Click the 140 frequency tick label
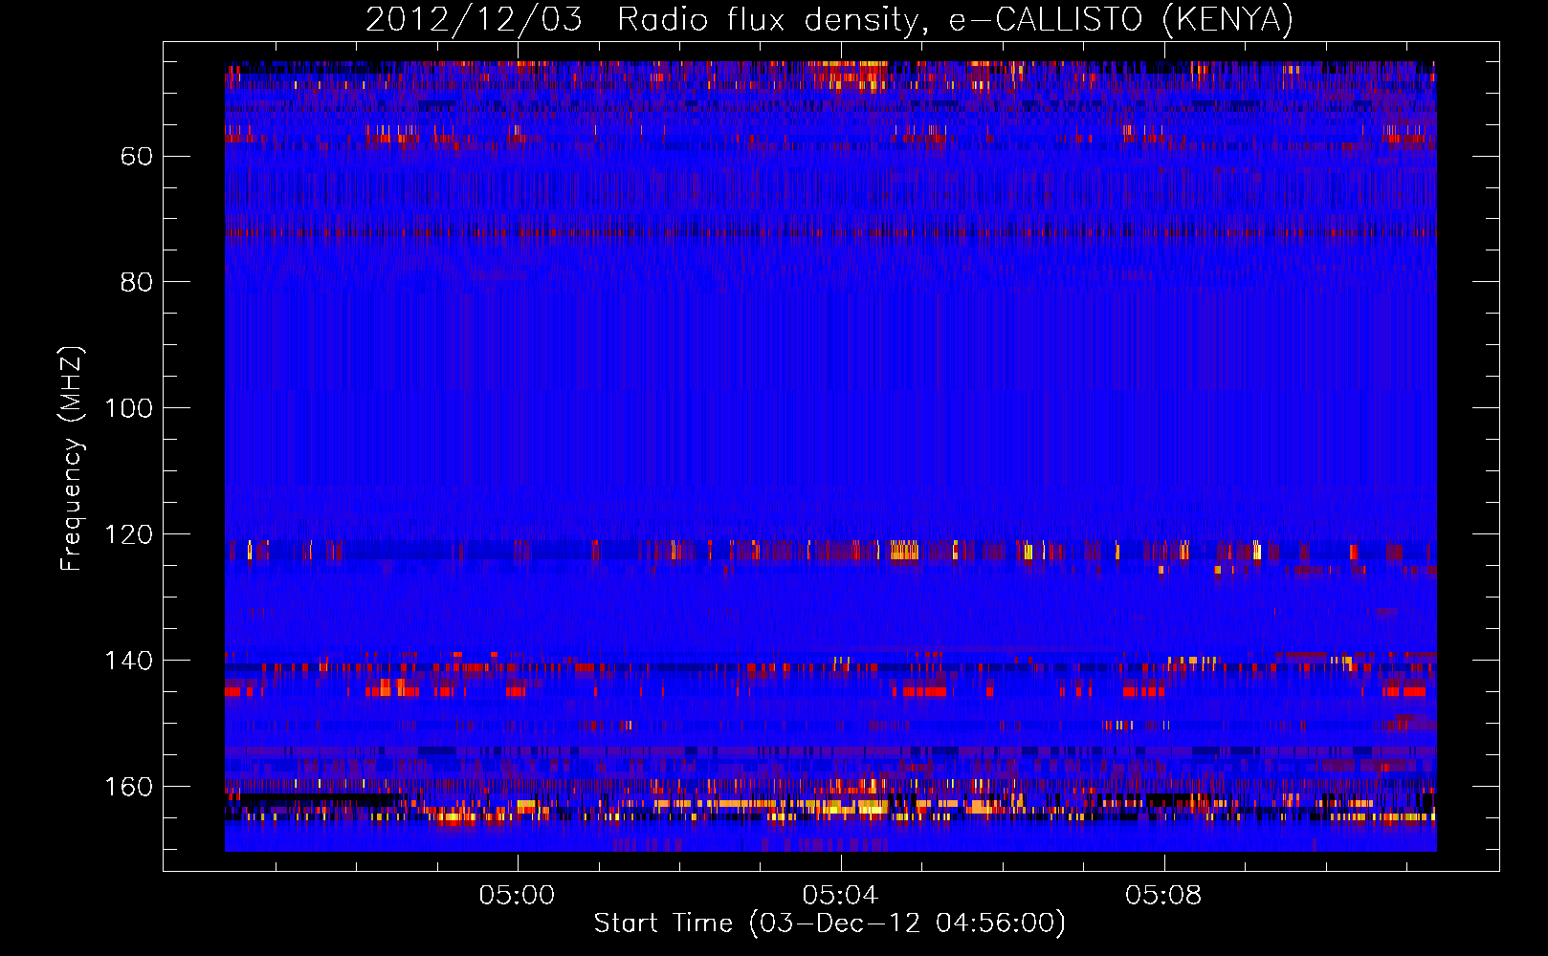The image size is (1548, 956). [x=129, y=661]
